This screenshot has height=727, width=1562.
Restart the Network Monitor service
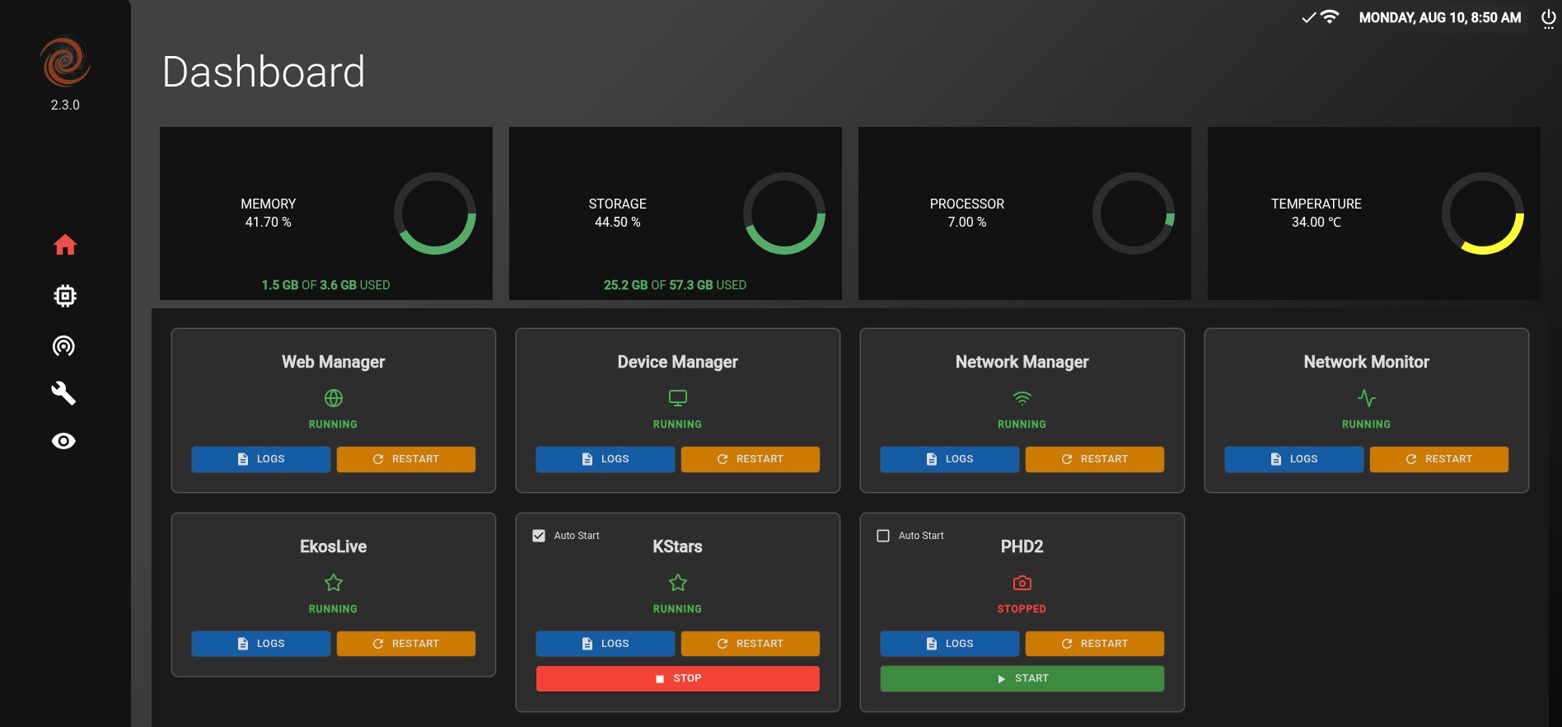click(1439, 459)
